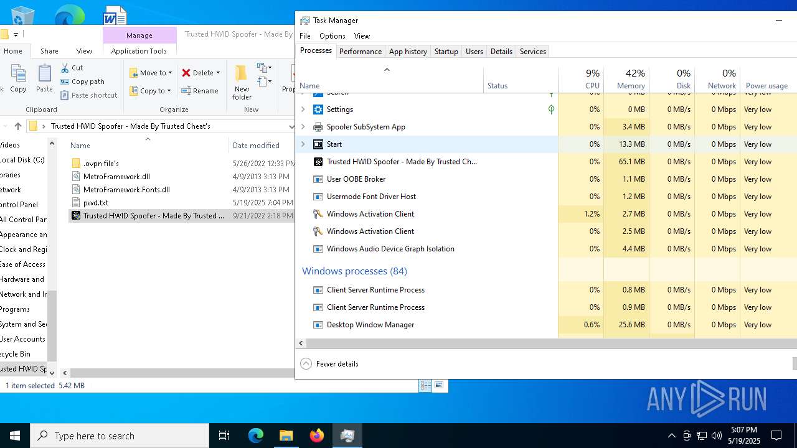Screen dimensions: 797x448
Task: Switch to the Performance tab
Action: (361, 52)
